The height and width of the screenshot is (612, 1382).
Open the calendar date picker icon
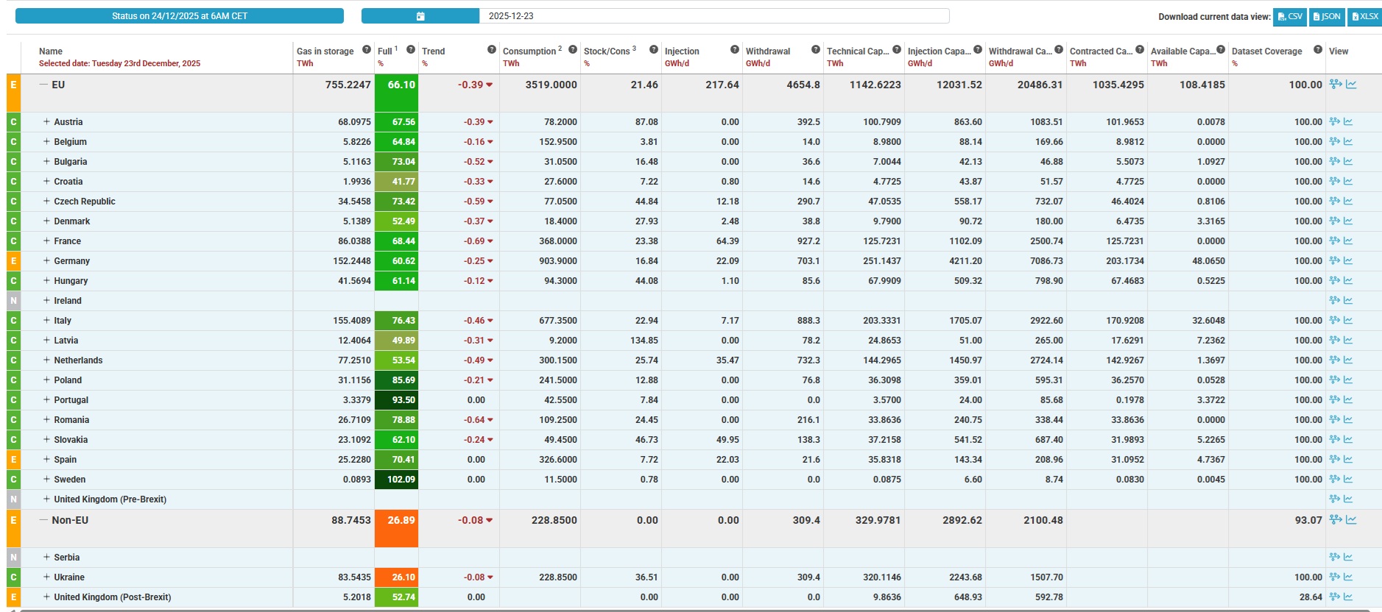tap(420, 16)
